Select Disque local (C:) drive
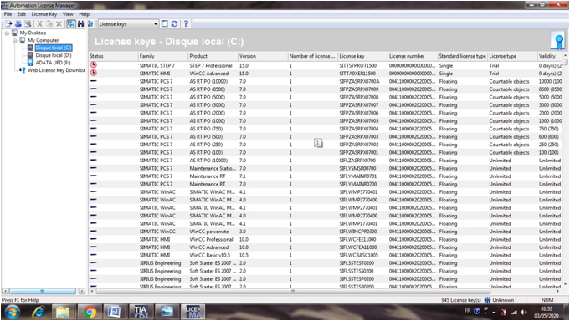 (54, 48)
